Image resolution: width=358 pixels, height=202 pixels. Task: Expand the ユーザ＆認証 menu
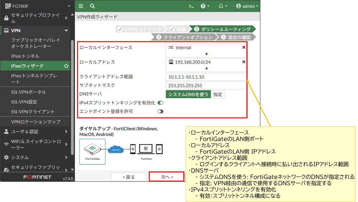point(66,131)
